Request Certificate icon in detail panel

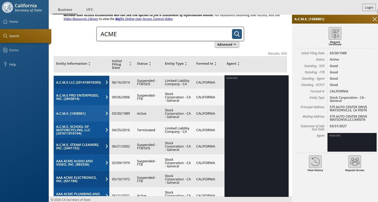click(x=335, y=33)
